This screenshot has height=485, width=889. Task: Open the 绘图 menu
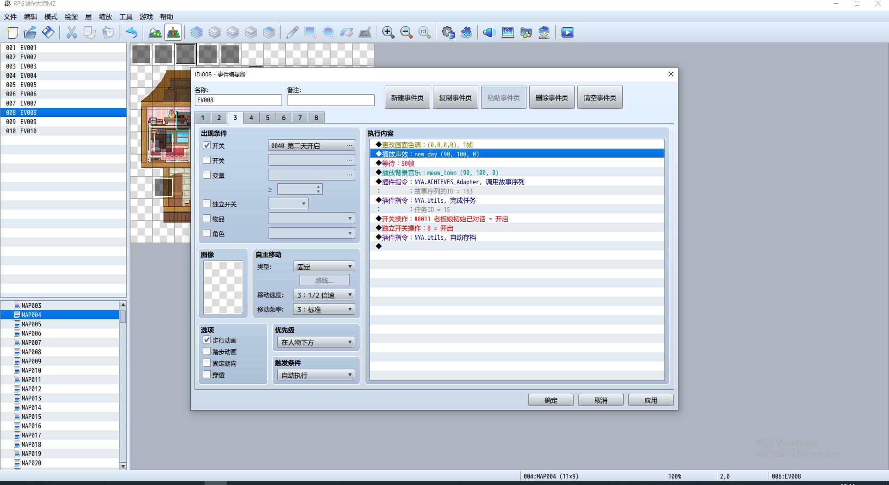click(x=71, y=17)
